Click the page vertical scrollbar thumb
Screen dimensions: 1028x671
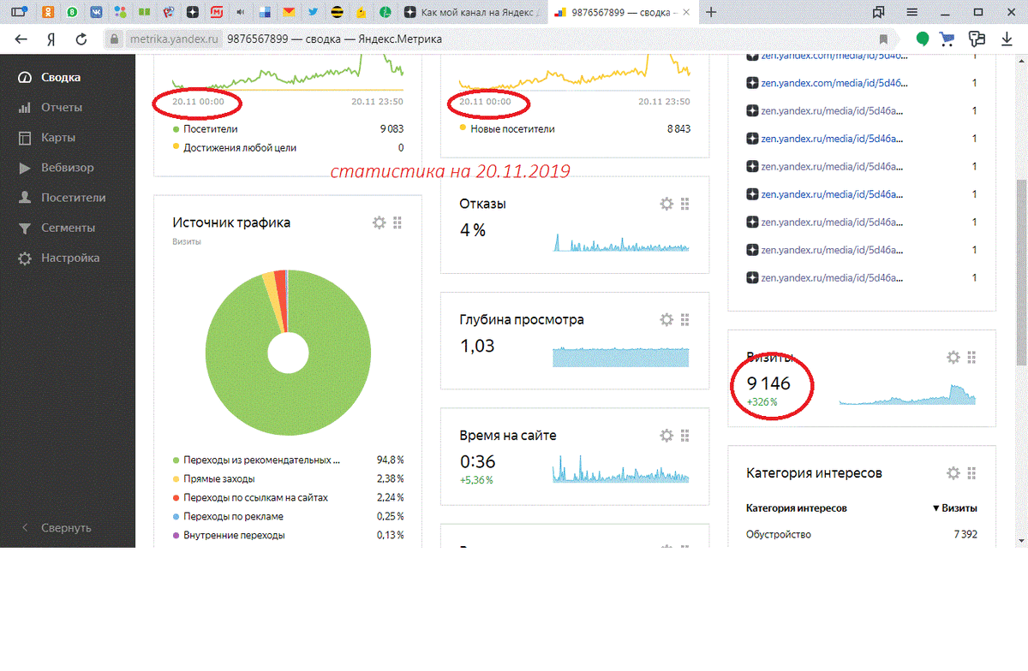[x=1021, y=272]
